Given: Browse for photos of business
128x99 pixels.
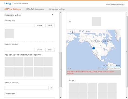Looking at the screenshot, I should click(39, 50).
